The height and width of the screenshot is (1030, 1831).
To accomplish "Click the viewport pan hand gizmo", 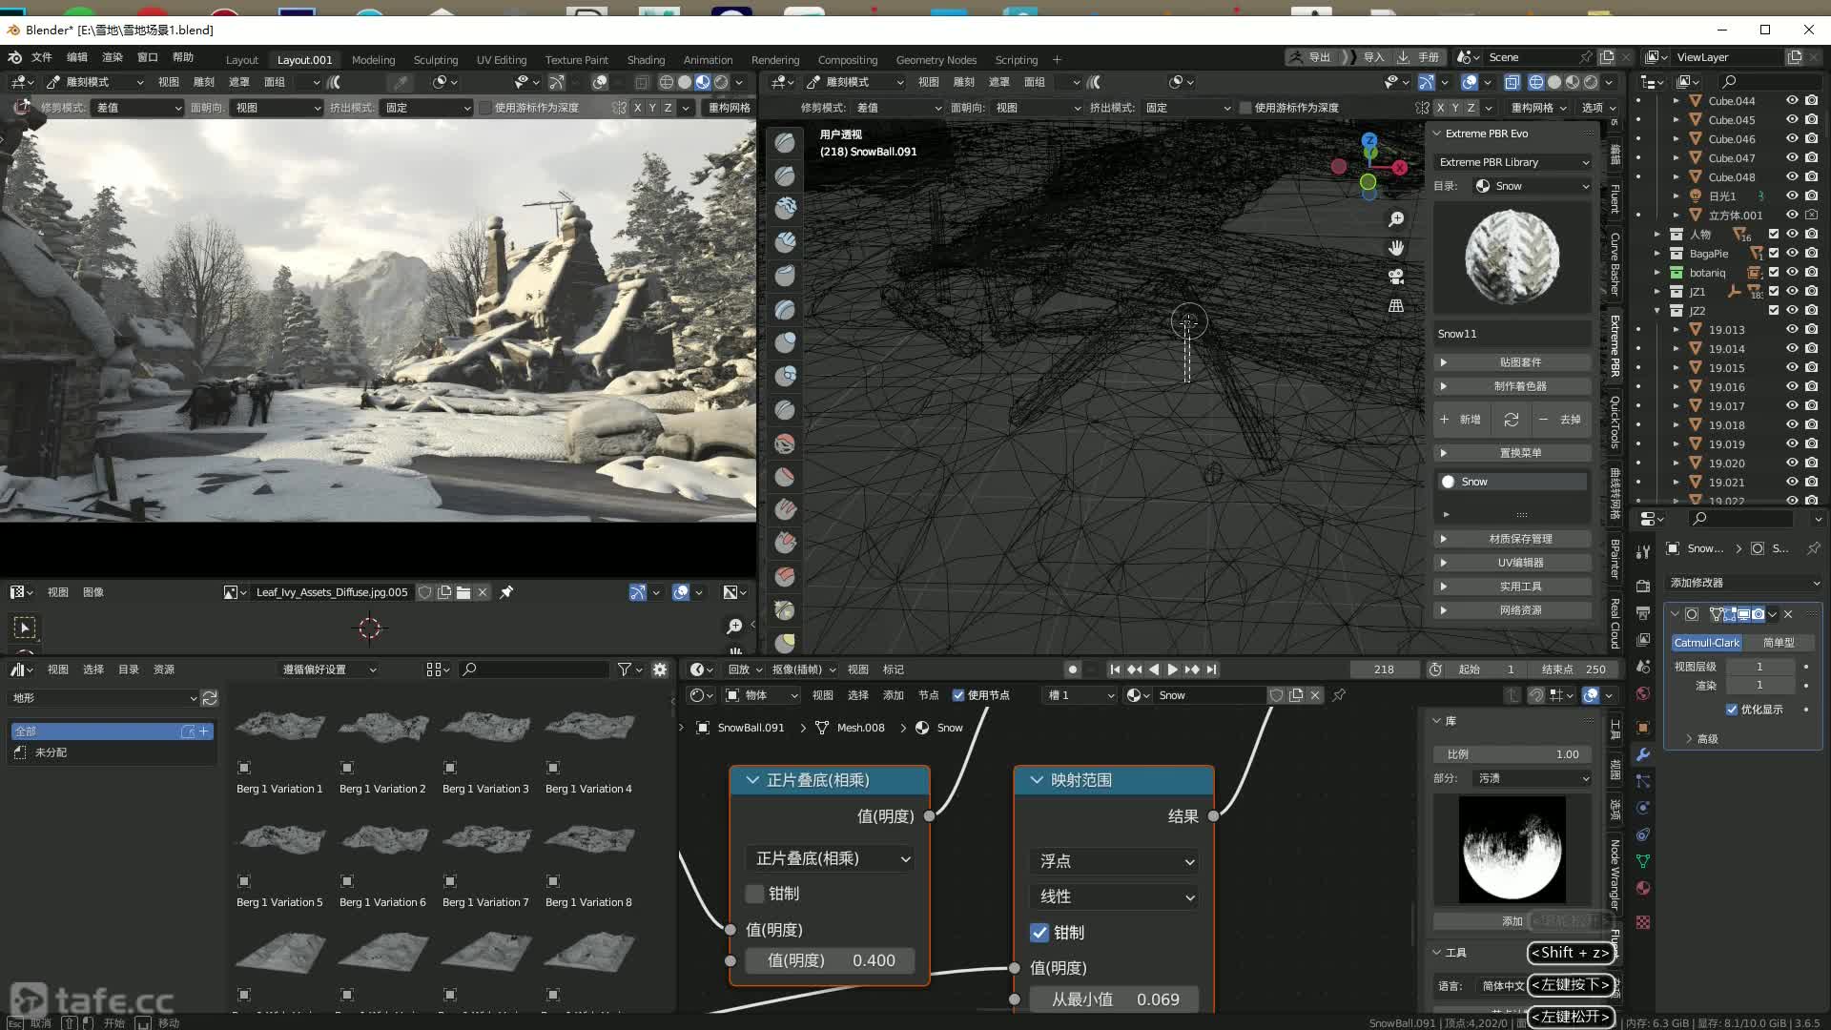I will tap(1396, 248).
